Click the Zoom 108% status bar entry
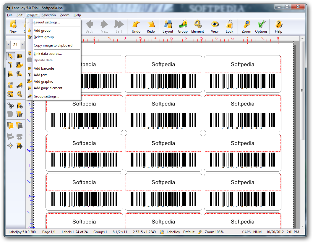The height and width of the screenshot is (243, 313). 214,232
